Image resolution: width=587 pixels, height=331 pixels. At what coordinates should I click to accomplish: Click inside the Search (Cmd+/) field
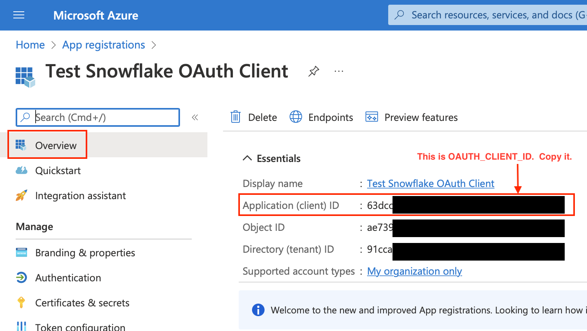pyautogui.click(x=97, y=117)
